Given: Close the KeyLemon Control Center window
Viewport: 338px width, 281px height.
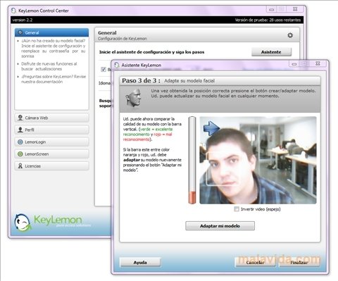Looking at the screenshot, I should (x=295, y=9).
